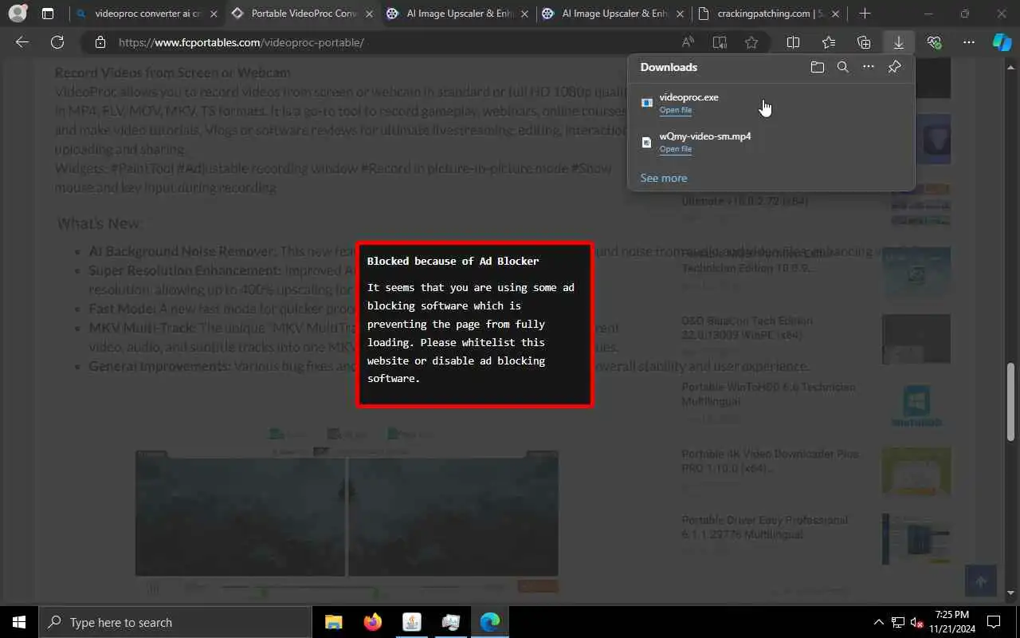Open Windows Start menu
The image size is (1020, 638).
point(19,622)
